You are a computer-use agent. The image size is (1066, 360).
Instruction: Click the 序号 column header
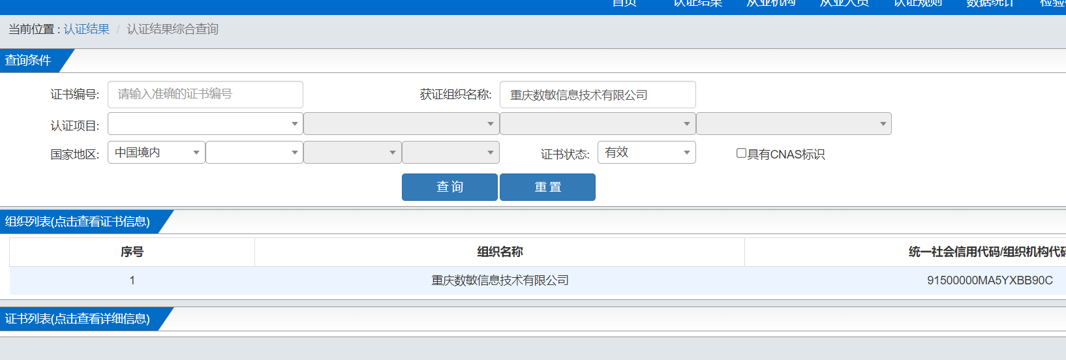click(x=132, y=252)
